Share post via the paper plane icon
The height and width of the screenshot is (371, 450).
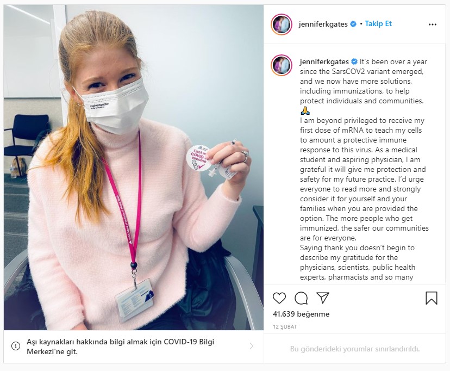tap(323, 298)
